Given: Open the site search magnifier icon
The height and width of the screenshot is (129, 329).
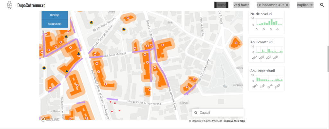Looking at the screenshot, I should point(322,5).
